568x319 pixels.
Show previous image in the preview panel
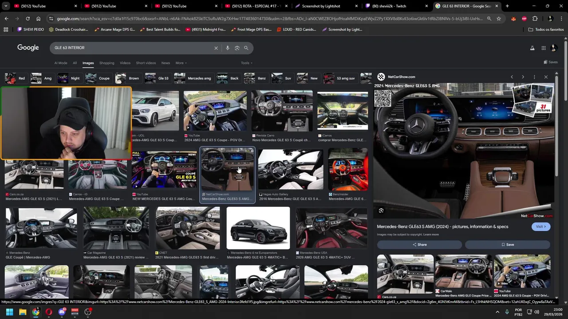tap(512, 77)
